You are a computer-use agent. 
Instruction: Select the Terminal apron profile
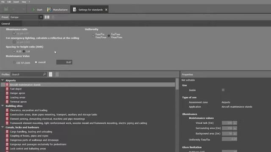tap(18, 102)
